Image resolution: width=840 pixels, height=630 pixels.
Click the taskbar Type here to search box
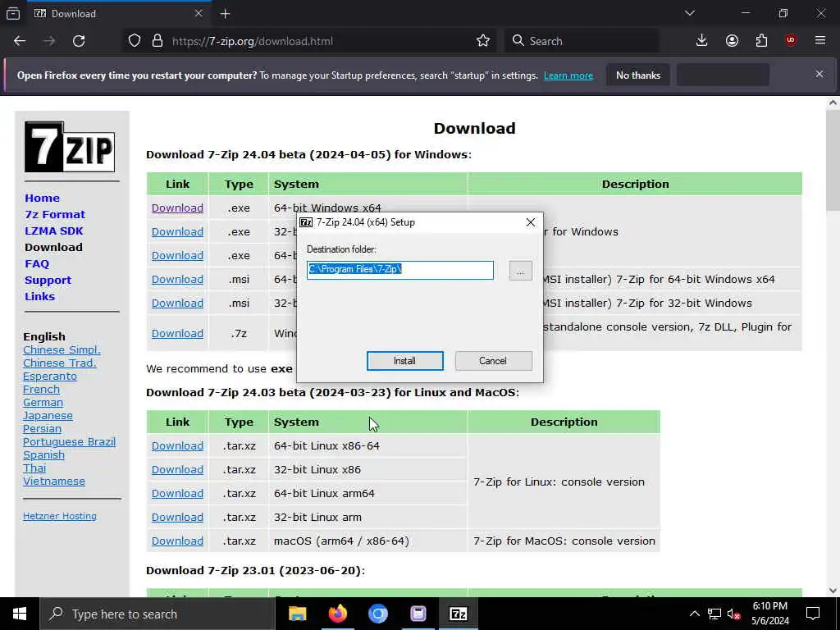tap(157, 614)
